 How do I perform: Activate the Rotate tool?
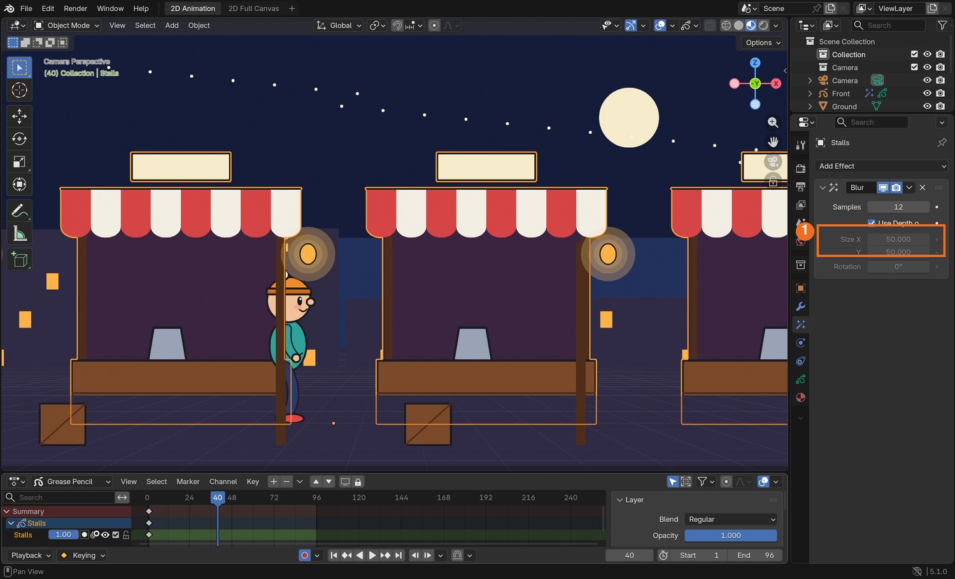coord(19,139)
